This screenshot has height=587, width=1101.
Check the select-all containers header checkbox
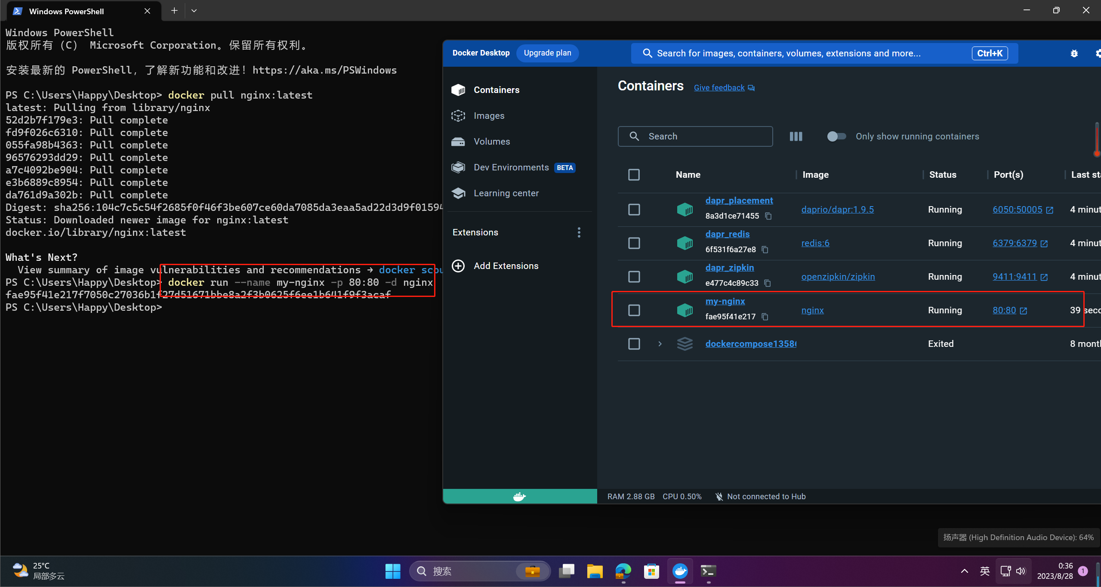[634, 175]
